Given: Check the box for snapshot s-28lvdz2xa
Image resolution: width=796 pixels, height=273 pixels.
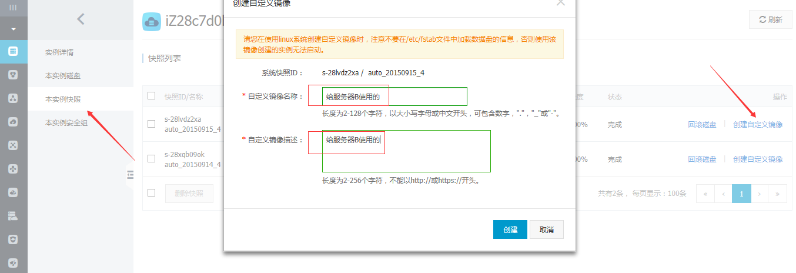Looking at the screenshot, I should click(x=152, y=124).
